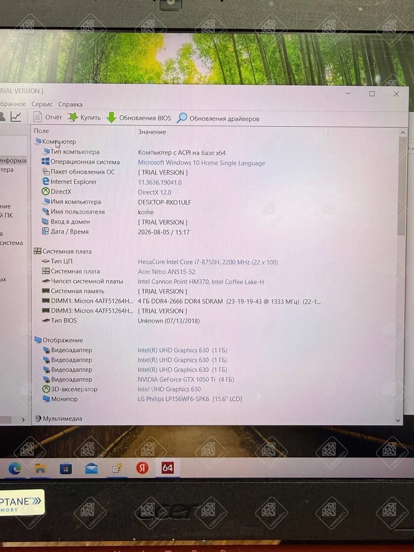
Task: Select the koshe user name value
Action: pos(146,212)
